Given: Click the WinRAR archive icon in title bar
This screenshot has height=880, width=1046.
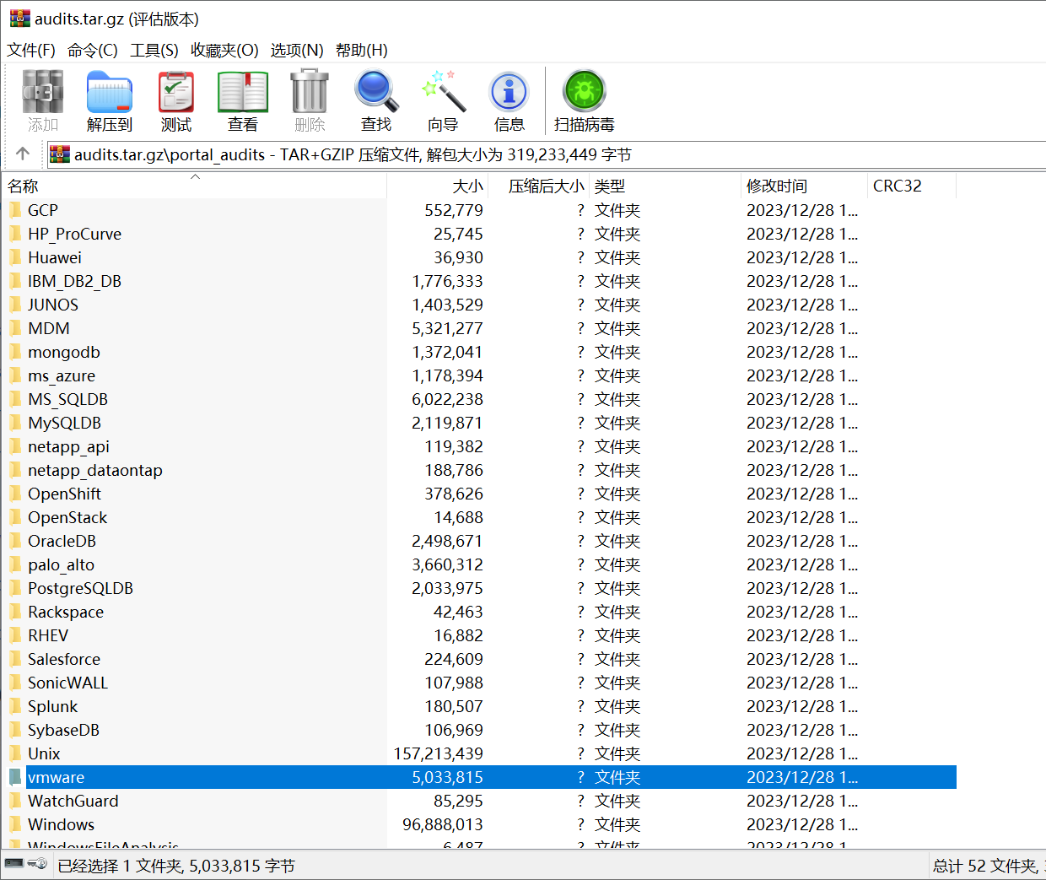Looking at the screenshot, I should 19,18.
